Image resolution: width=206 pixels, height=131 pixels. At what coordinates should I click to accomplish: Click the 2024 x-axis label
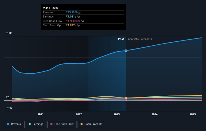click(155, 114)
